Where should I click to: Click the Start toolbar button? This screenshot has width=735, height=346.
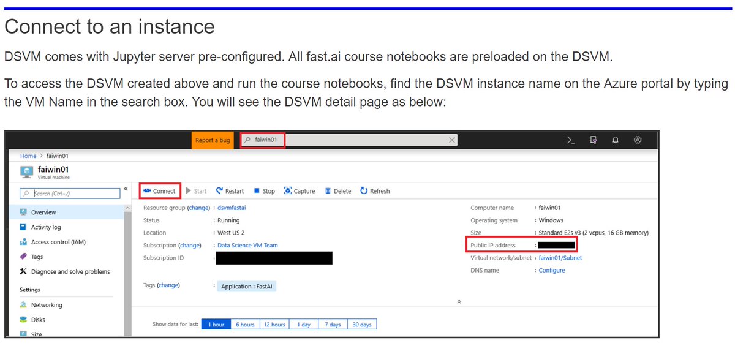[196, 191]
